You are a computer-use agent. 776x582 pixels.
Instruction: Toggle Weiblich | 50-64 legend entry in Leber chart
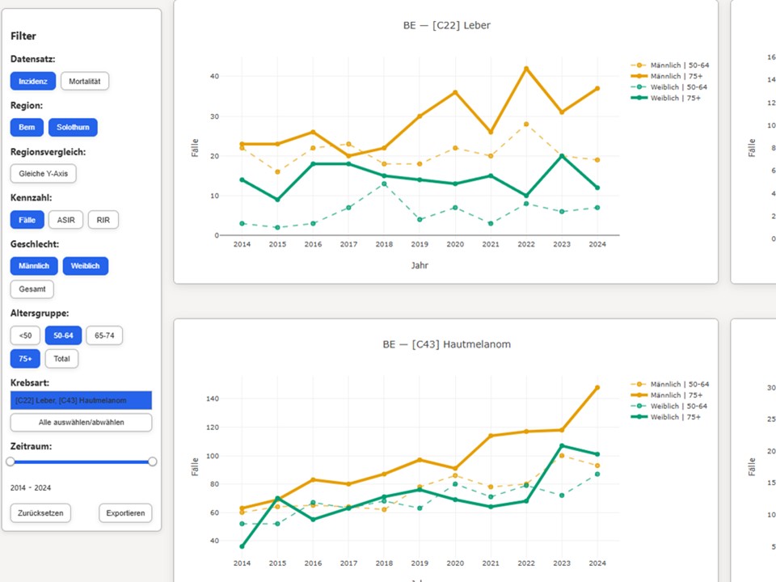pos(668,87)
